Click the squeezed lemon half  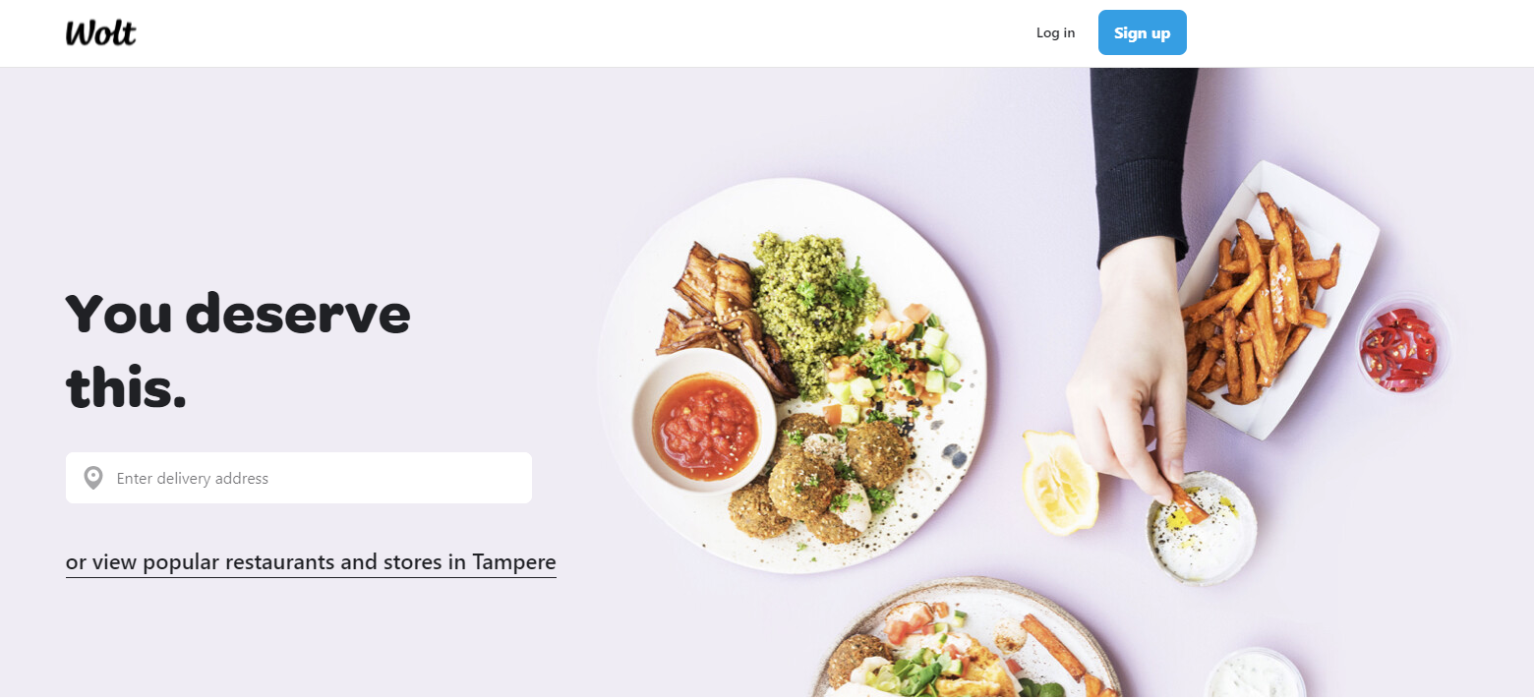pos(1059,481)
